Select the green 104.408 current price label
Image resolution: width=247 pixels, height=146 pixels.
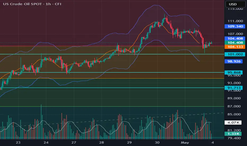tap(235, 43)
